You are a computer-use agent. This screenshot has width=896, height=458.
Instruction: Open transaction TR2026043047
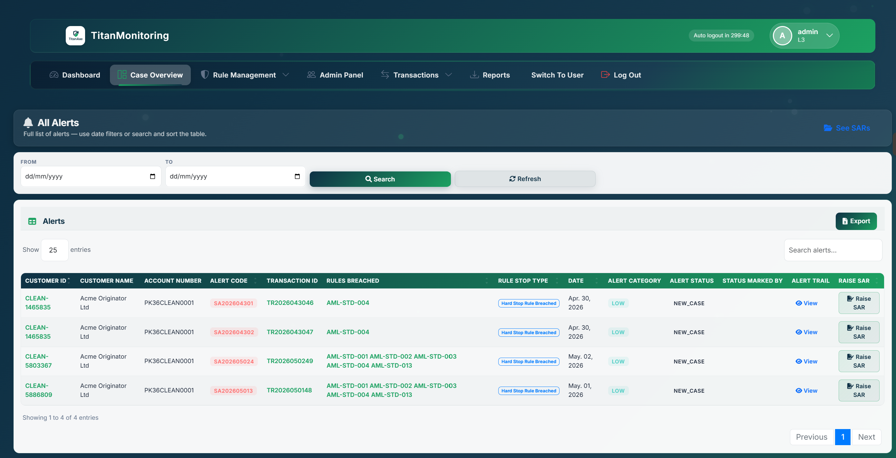290,332
